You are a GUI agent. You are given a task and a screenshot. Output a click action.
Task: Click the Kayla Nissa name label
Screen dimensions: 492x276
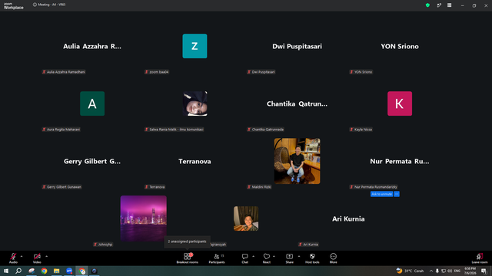[361, 130]
